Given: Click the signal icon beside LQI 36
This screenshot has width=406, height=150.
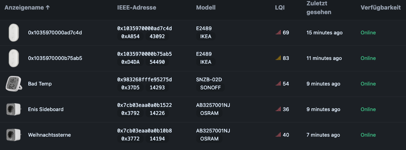Looking at the screenshot, I should click(x=278, y=109).
